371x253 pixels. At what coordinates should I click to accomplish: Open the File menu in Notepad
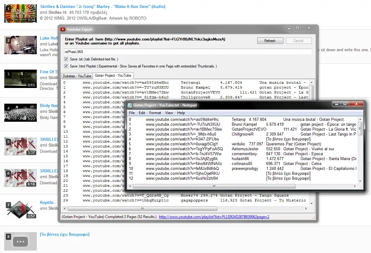[132, 113]
